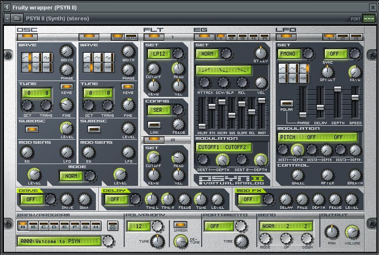The image size is (379, 255).
Task: Select the triangle waveform for oscillator 2
Action: (99, 58)
